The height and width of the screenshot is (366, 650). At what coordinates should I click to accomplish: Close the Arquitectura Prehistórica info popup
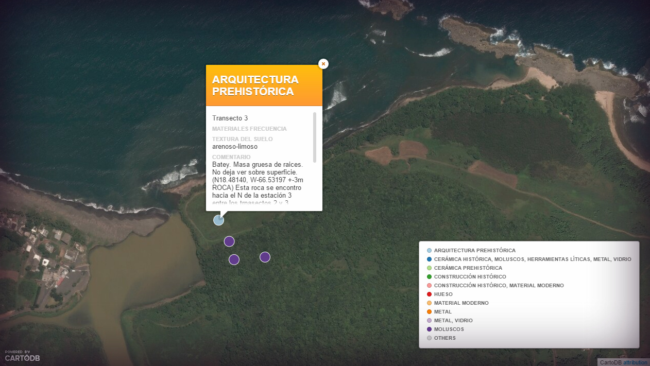pos(323,64)
